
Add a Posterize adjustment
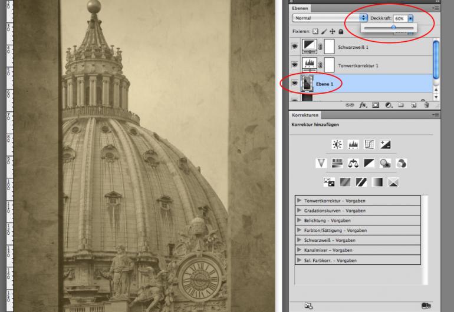[x=345, y=182]
